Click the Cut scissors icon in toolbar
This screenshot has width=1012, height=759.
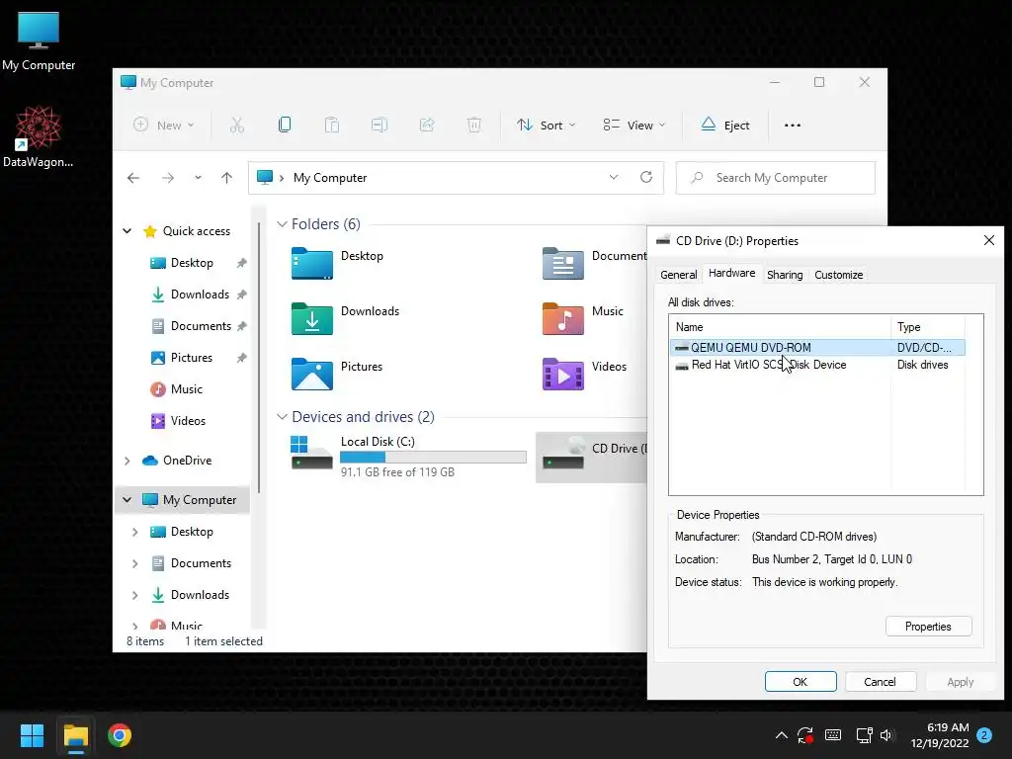tap(237, 126)
